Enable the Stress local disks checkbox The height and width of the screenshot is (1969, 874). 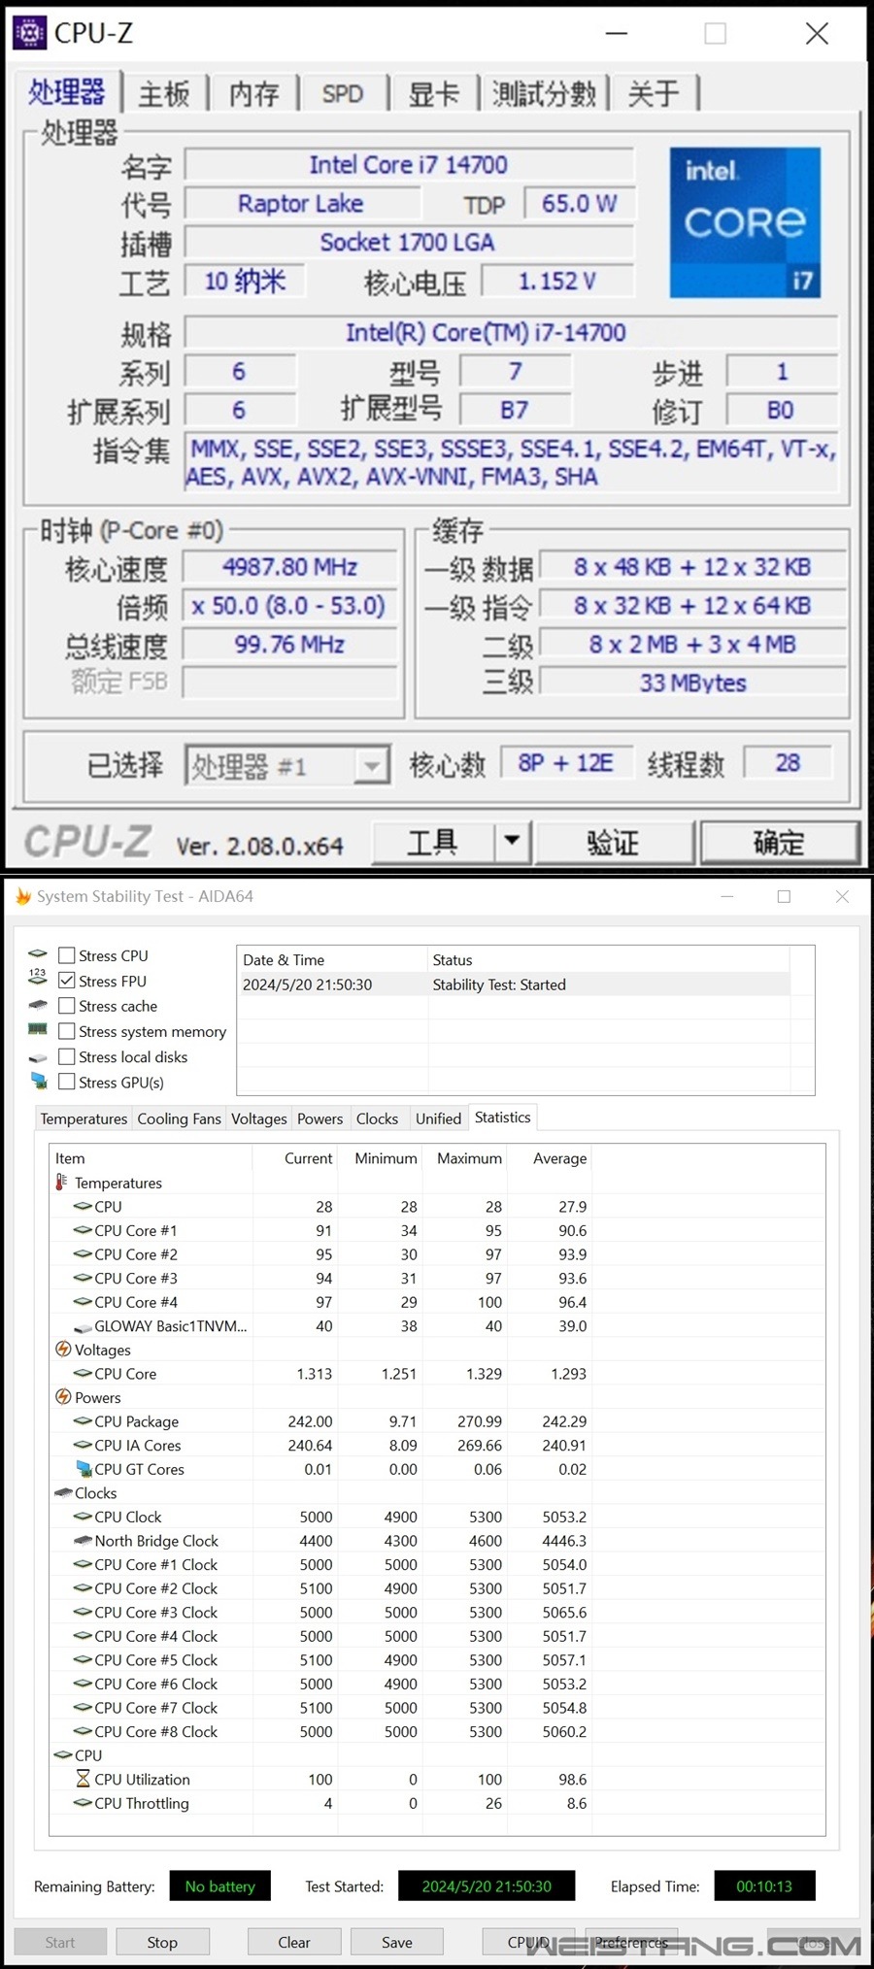point(67,1056)
